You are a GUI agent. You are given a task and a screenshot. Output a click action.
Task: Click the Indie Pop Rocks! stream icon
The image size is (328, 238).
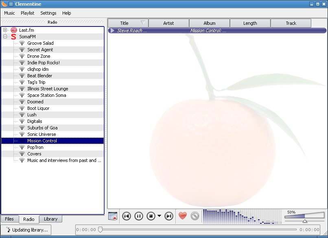[x=22, y=63]
